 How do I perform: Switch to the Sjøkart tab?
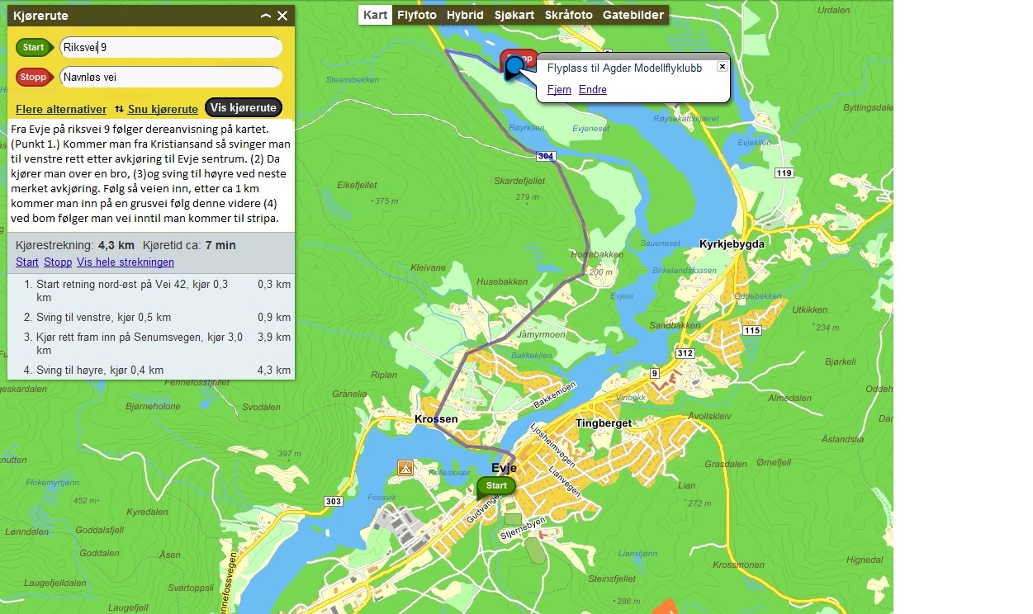point(514,15)
